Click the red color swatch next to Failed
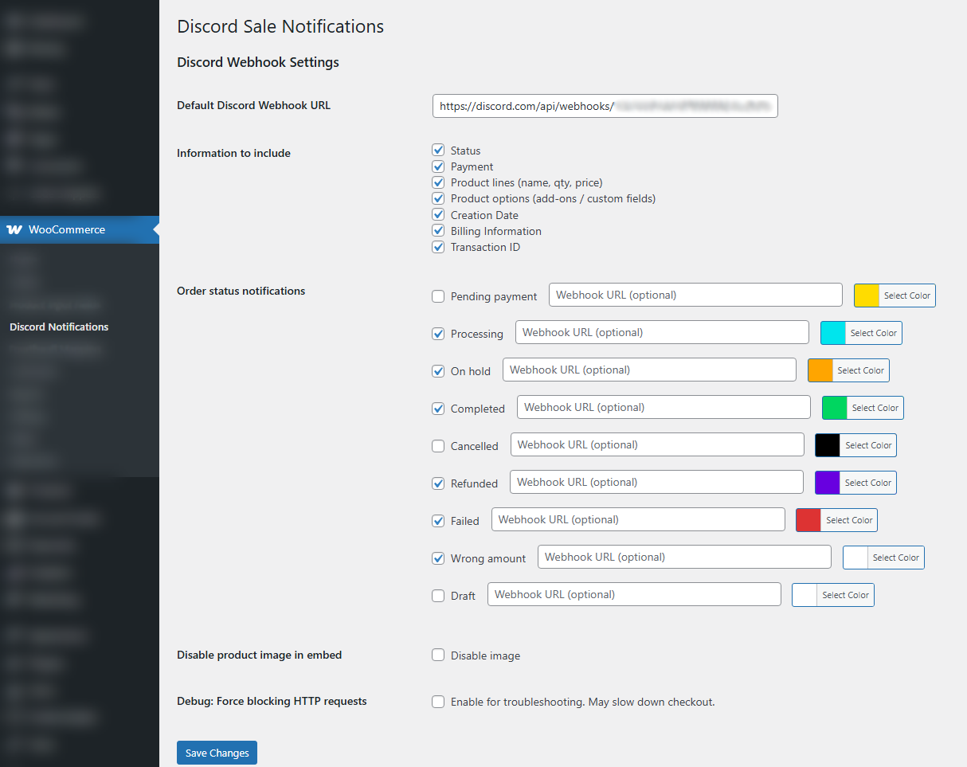The width and height of the screenshot is (967, 767). [x=807, y=519]
